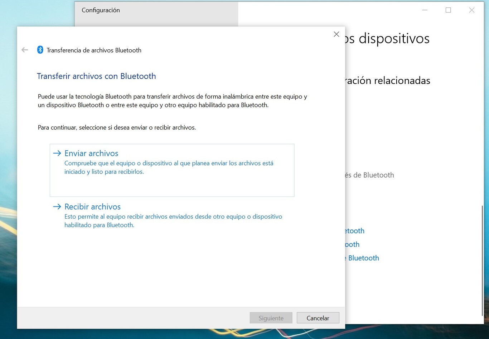
Task: Click the grayed-out Siguiente button
Action: pos(271,318)
